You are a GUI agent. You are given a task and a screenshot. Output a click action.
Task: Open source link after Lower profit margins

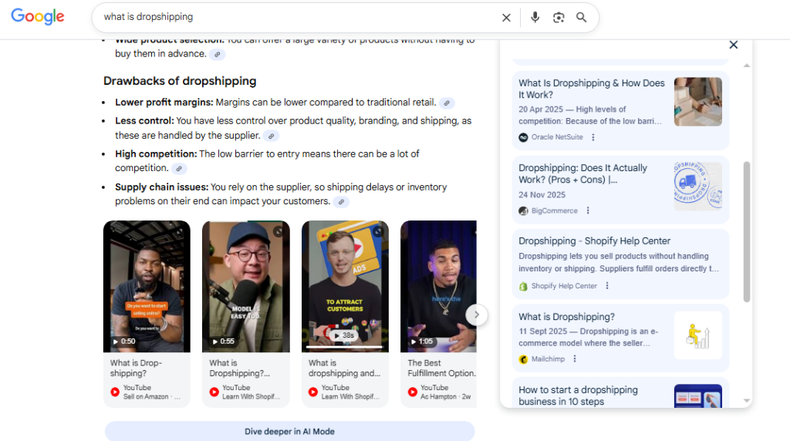(x=447, y=103)
